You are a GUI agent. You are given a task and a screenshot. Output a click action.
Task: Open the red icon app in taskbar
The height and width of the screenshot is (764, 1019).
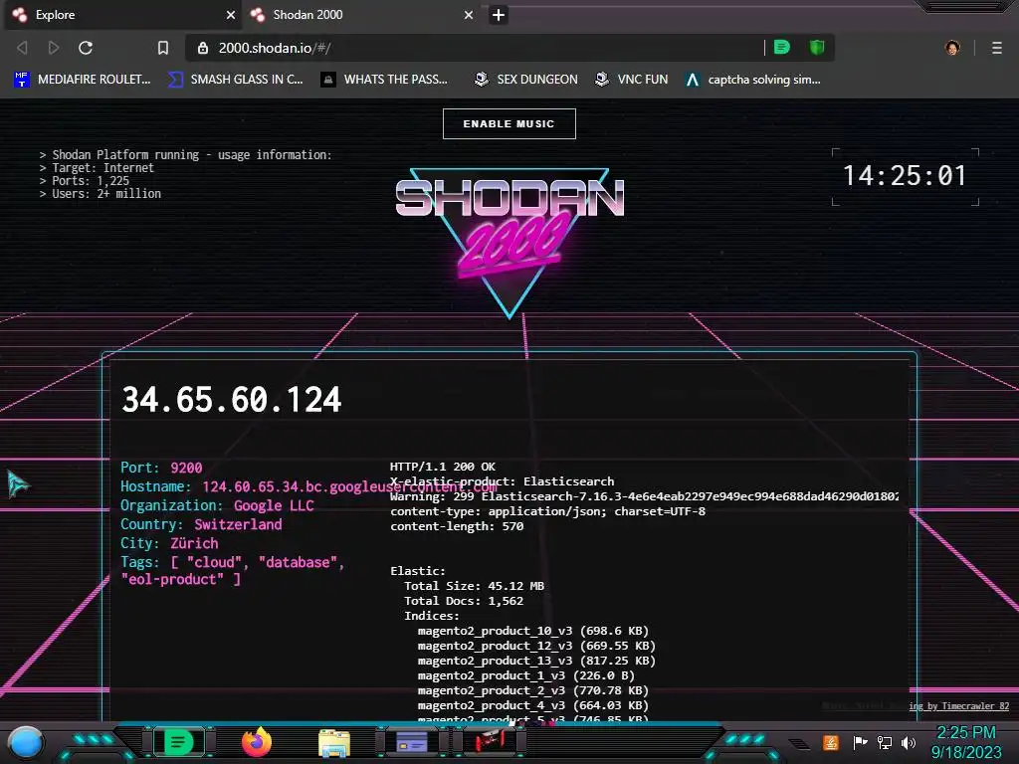coord(490,740)
